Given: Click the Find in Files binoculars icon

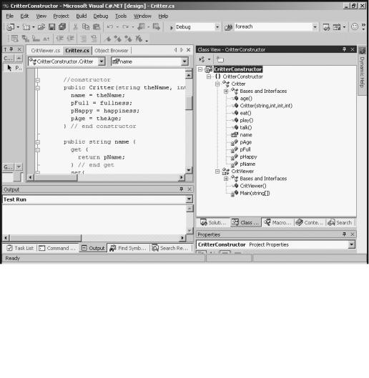Looking at the screenshot, I should tap(228, 27).
